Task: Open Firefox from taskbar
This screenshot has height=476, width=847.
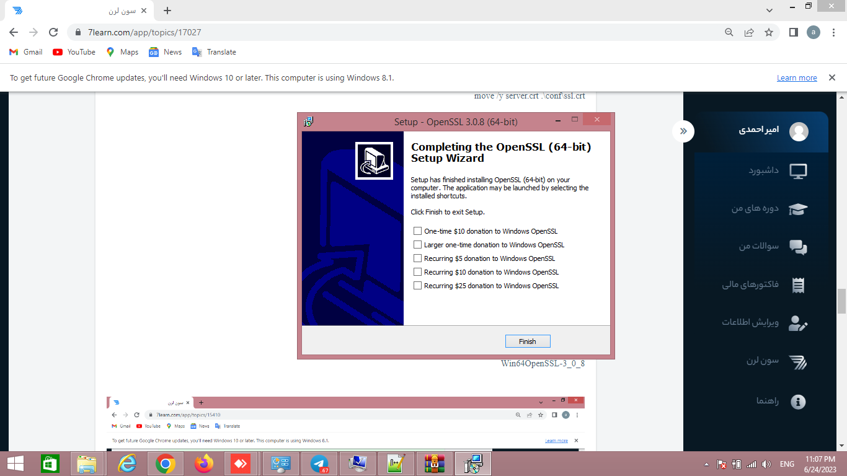Action: pos(203,464)
